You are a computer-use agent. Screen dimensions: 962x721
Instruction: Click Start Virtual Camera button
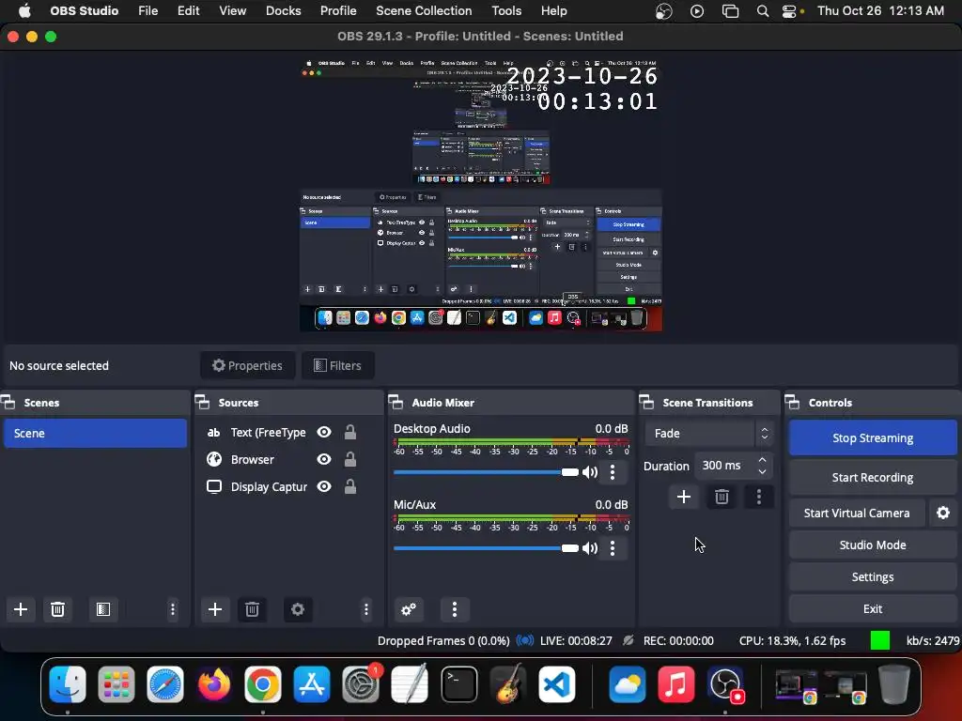coord(857,513)
